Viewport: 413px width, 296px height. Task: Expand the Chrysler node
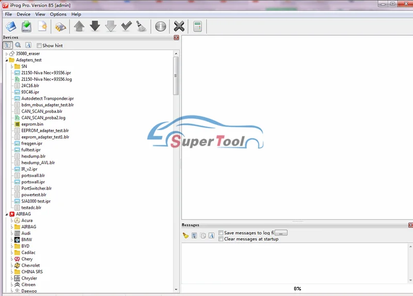[12, 278]
